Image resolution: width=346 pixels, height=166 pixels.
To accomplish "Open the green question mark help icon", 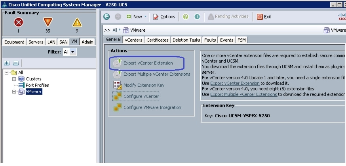I will (x=186, y=17).
